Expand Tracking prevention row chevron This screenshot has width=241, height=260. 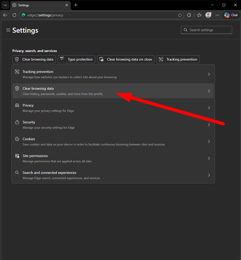pyautogui.click(x=209, y=74)
